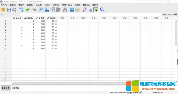Select cell 71.00 in row 2

[51, 24]
